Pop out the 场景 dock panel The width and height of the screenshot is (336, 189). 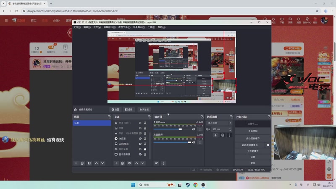click(x=110, y=117)
